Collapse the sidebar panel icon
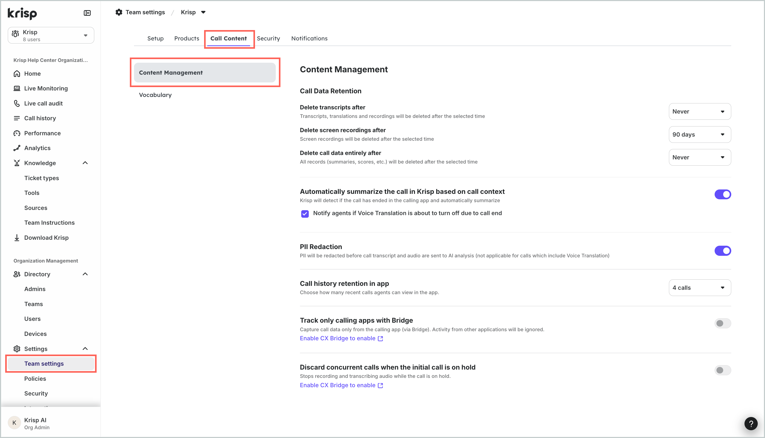The image size is (765, 438). click(87, 13)
